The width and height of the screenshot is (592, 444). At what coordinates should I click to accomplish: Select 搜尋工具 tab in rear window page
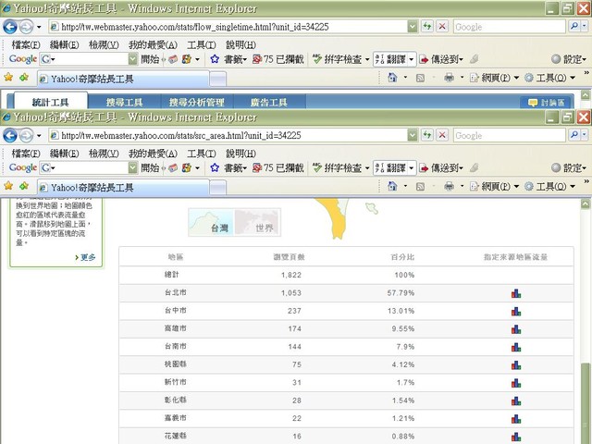point(124,102)
